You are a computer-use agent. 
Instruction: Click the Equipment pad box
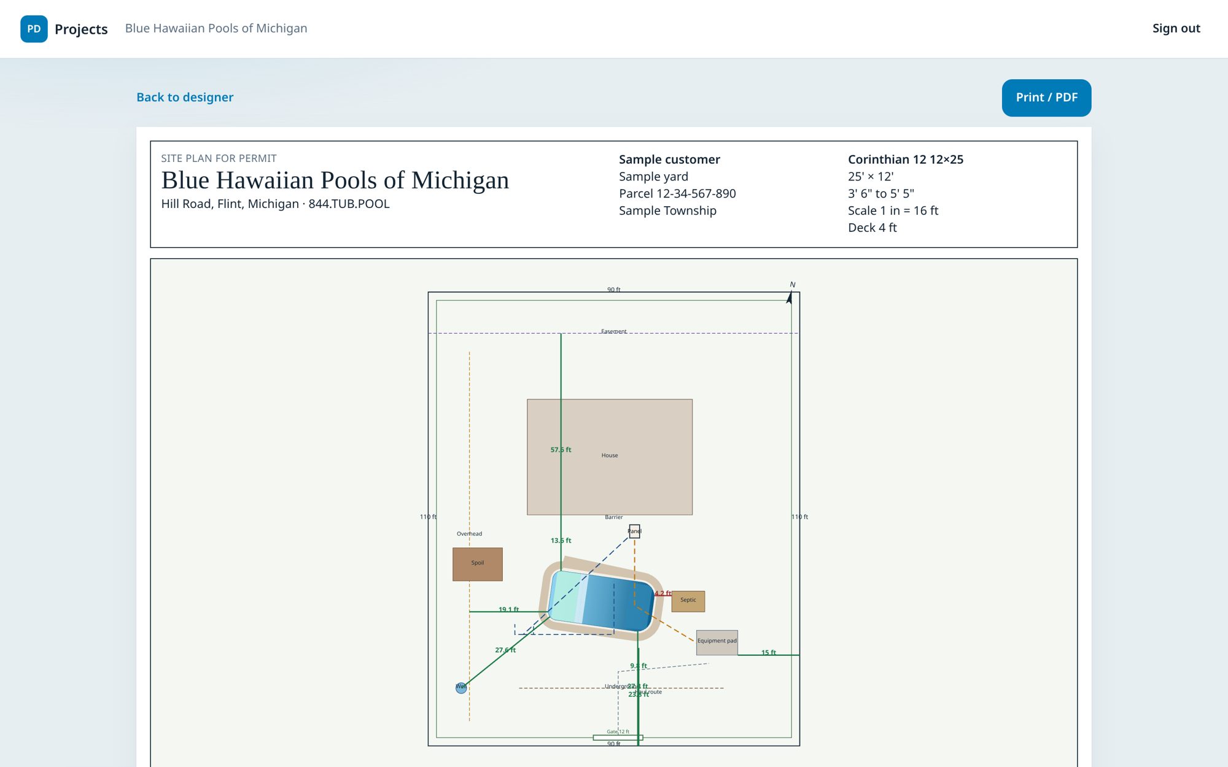(717, 642)
